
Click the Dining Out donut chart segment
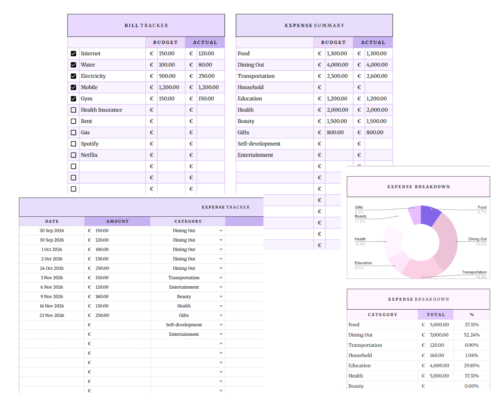(x=448, y=241)
